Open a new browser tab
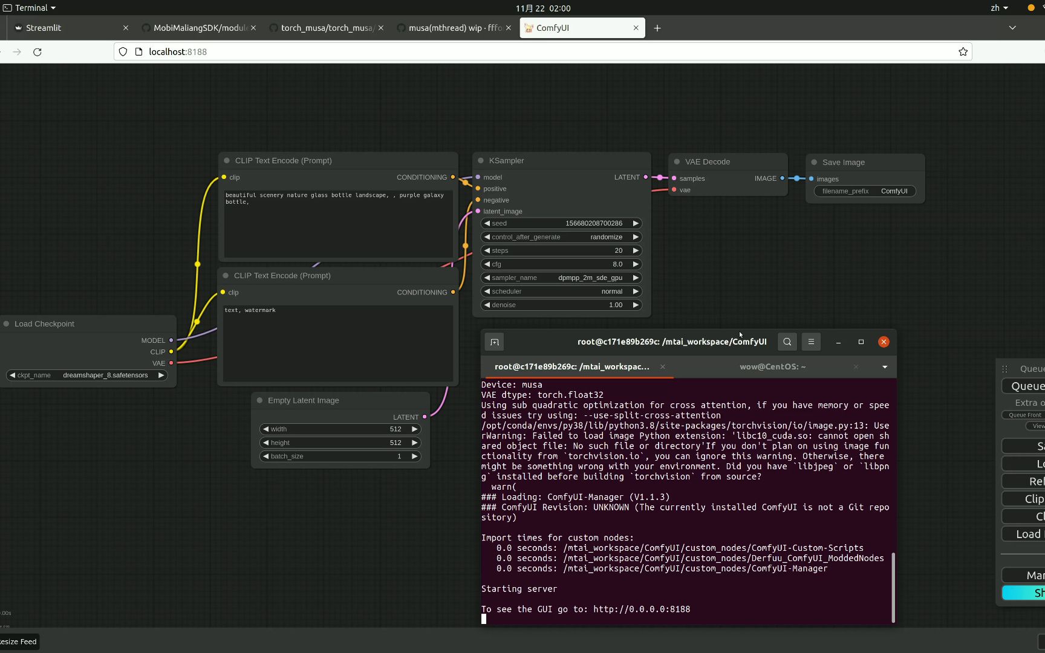Screen dimensions: 1045x653 click(x=657, y=28)
